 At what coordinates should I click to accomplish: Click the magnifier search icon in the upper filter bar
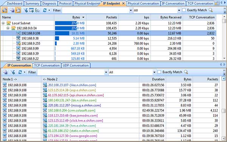tap(211, 10)
